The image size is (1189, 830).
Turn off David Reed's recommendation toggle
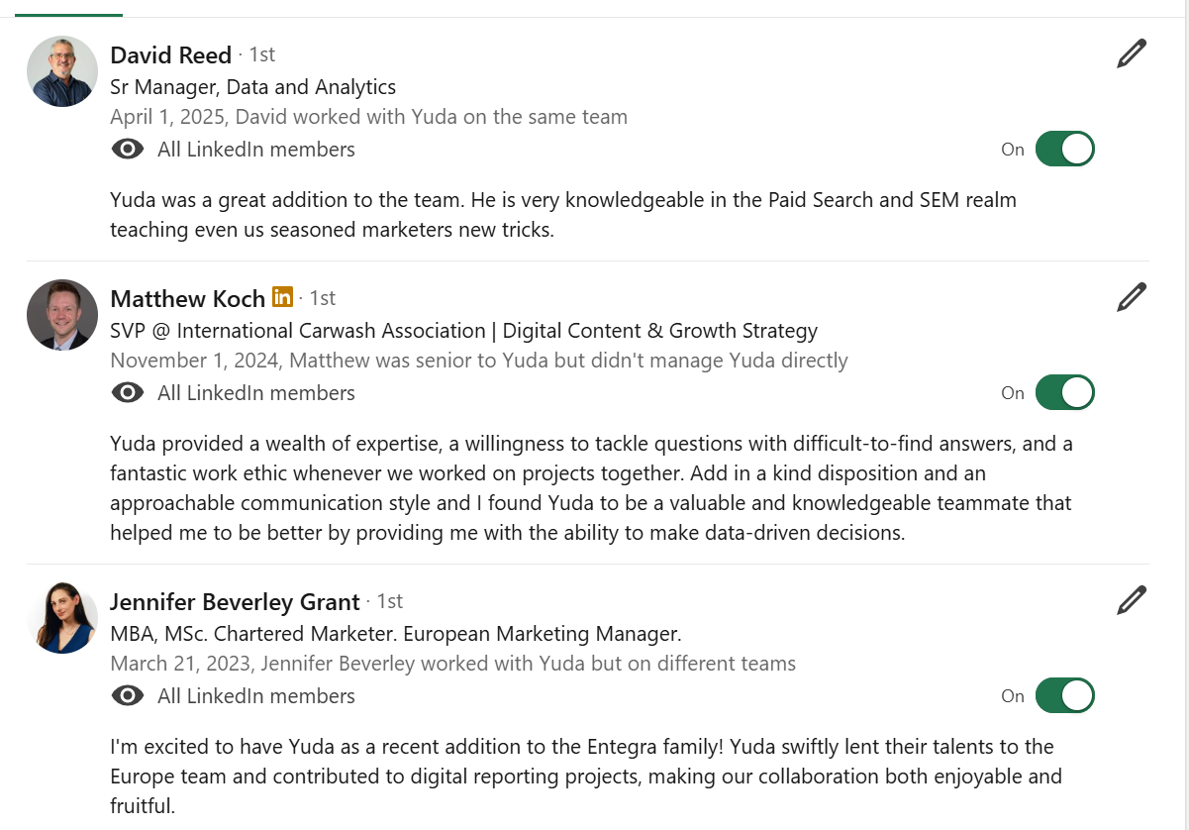pyautogui.click(x=1064, y=150)
